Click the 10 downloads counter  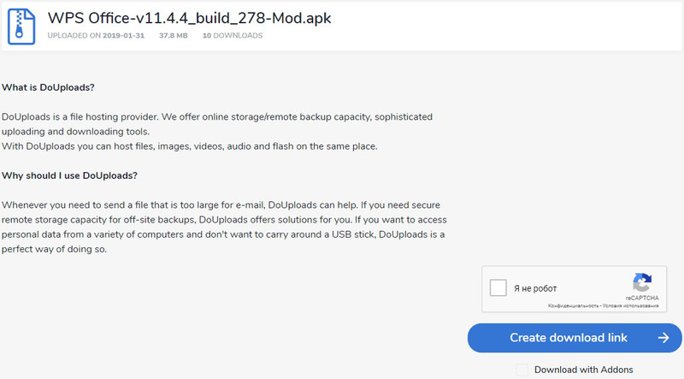tap(233, 36)
